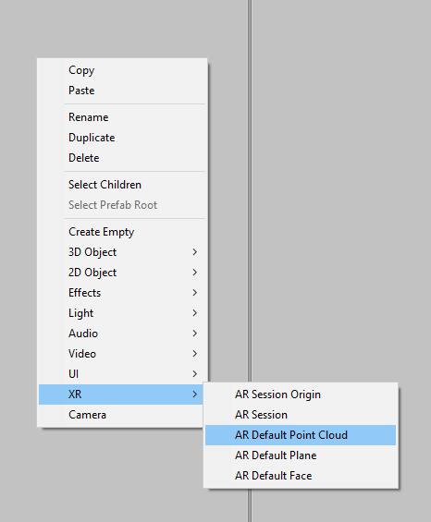Expand the Audio submenu
Screen dimensions: 431x522
[x=122, y=334]
